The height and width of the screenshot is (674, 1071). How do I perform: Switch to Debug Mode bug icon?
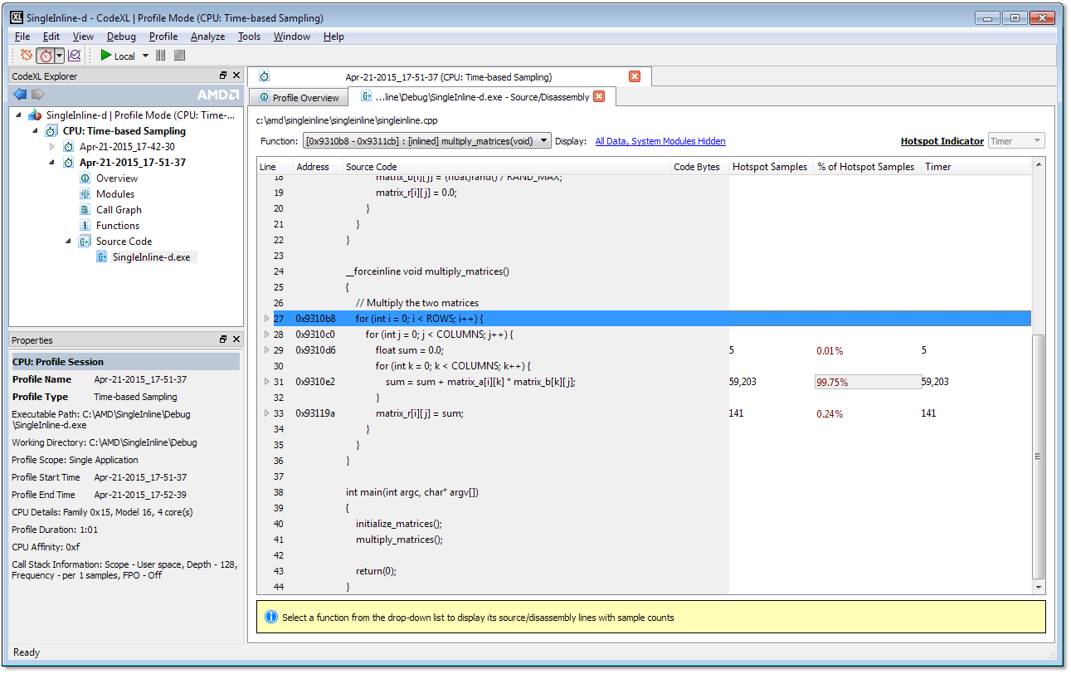pyautogui.click(x=27, y=56)
